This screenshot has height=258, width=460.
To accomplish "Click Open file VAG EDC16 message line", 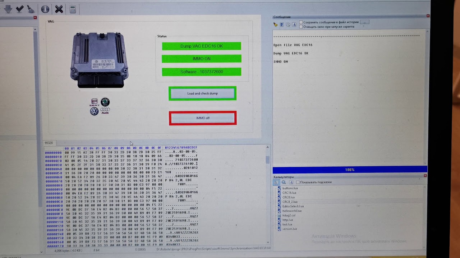I will [293, 45].
